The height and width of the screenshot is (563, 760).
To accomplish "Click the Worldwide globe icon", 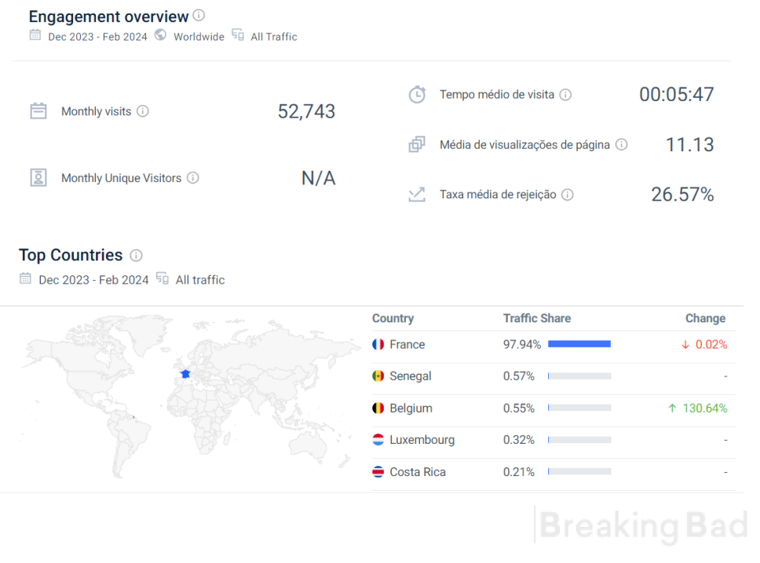I will pos(160,35).
